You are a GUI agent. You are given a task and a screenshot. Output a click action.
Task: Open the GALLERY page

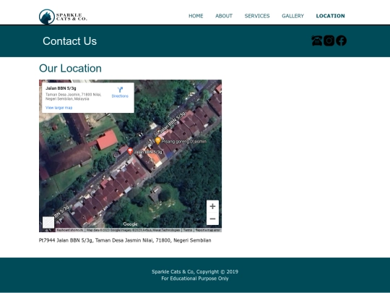pyautogui.click(x=292, y=16)
